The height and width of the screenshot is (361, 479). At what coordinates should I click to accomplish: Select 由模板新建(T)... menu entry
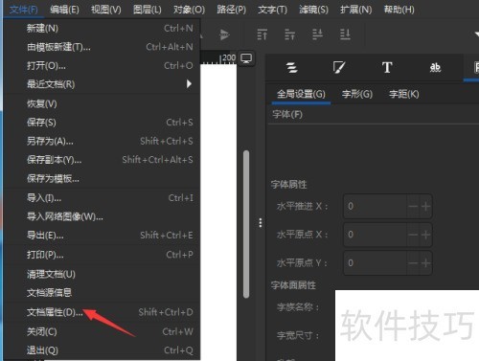(103, 47)
